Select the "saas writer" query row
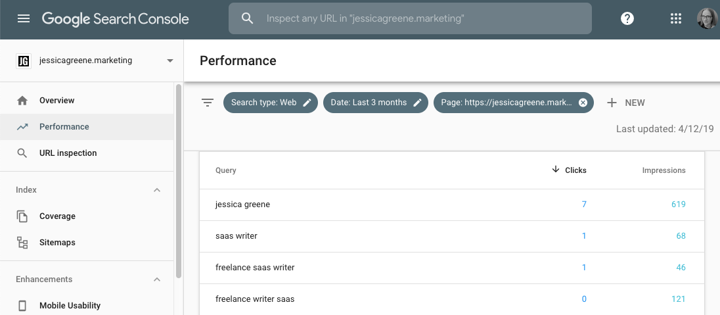The height and width of the screenshot is (315, 720). click(x=452, y=236)
